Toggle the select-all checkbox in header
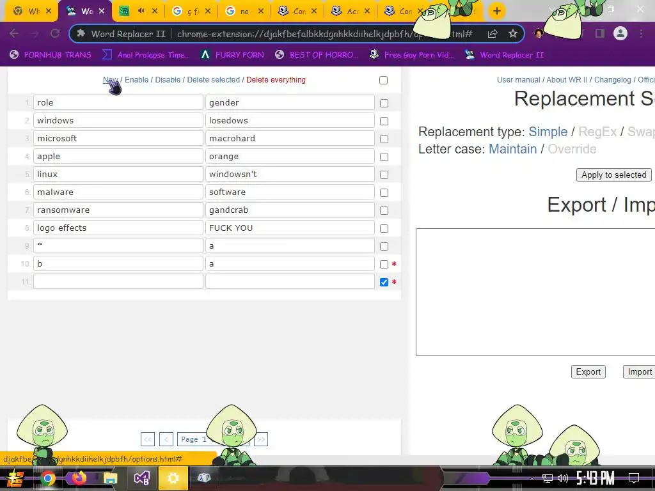 [384, 80]
